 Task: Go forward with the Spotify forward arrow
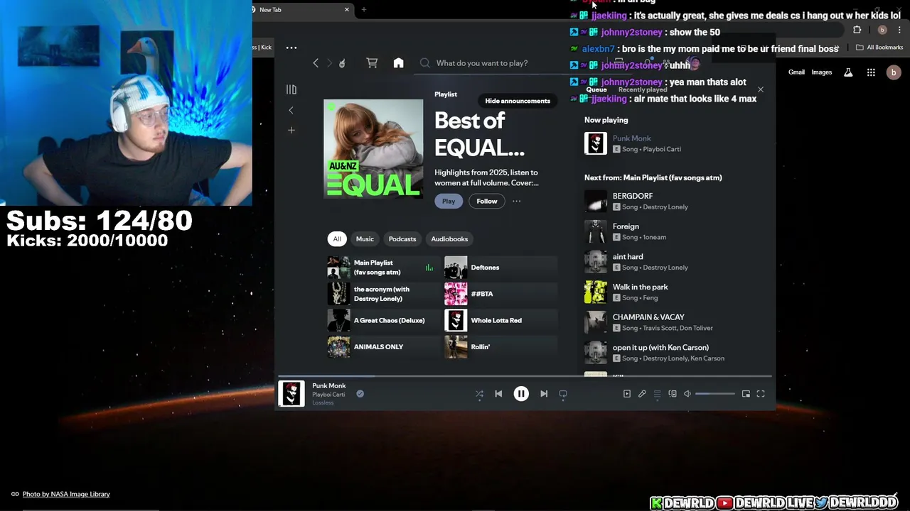(329, 63)
